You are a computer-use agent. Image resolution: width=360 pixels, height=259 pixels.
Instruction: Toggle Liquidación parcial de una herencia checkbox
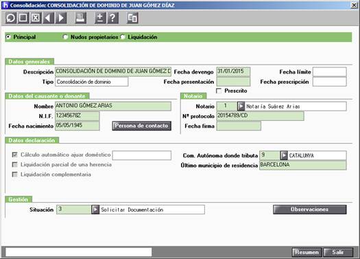pyautogui.click(x=14, y=164)
